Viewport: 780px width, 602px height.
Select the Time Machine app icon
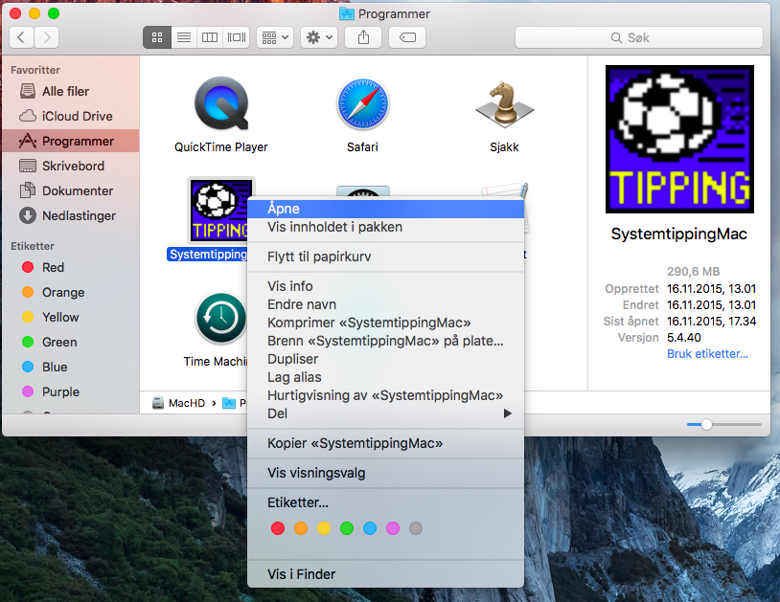click(x=220, y=318)
